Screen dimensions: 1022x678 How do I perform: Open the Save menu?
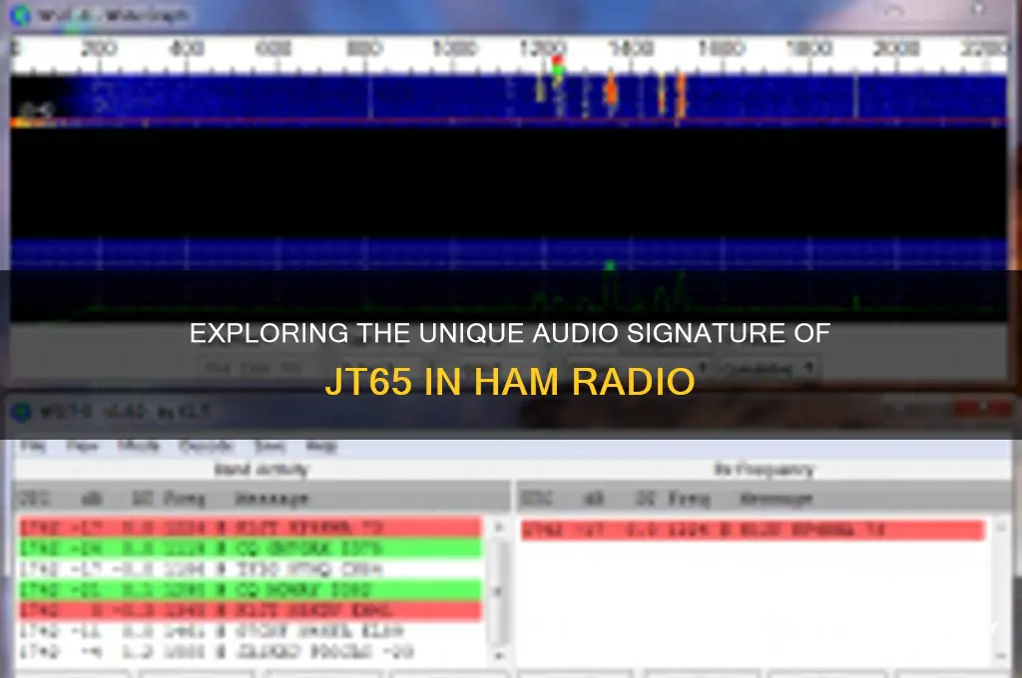[269, 447]
